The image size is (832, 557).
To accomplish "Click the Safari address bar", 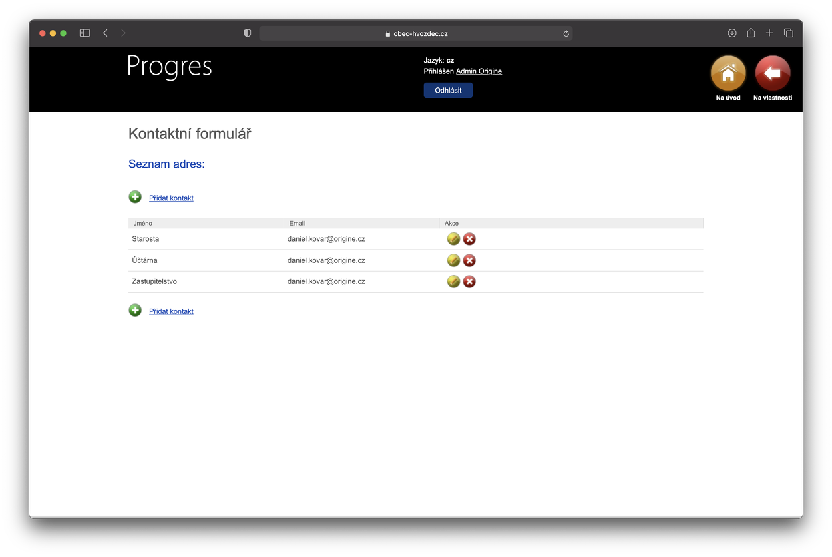I will point(415,33).
